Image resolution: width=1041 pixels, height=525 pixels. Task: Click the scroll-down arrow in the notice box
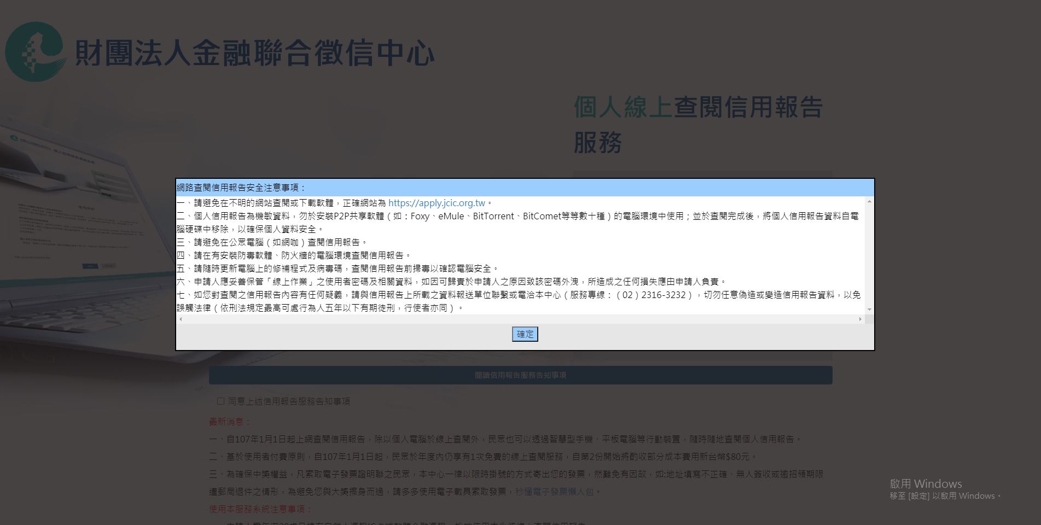coord(869,310)
